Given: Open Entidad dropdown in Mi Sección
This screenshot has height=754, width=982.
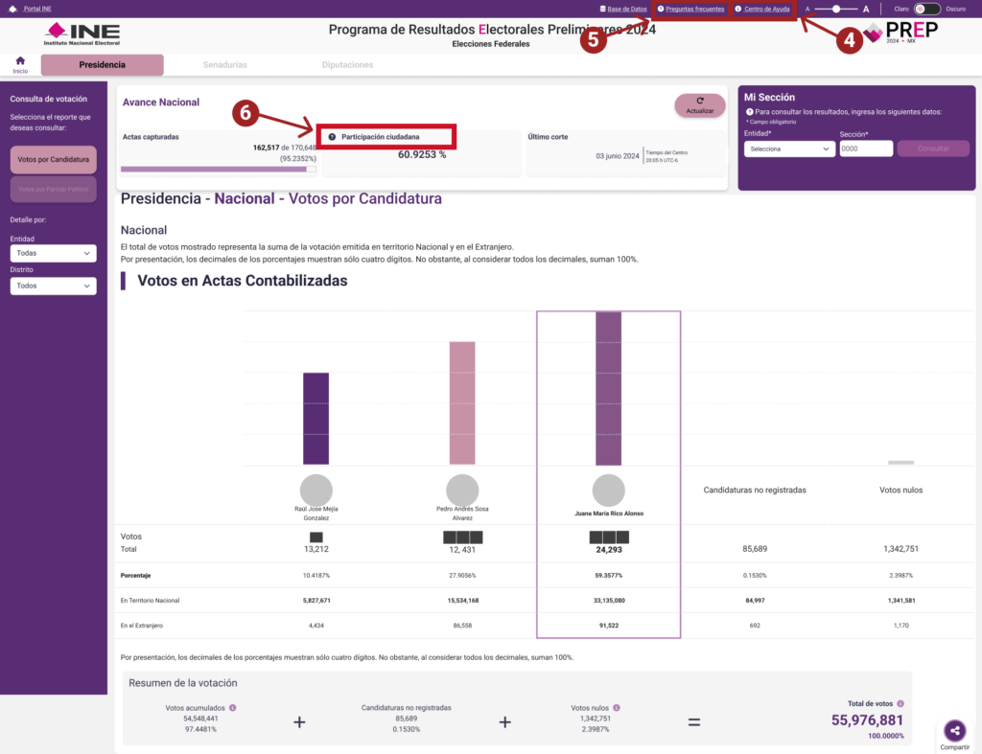Looking at the screenshot, I should (789, 149).
